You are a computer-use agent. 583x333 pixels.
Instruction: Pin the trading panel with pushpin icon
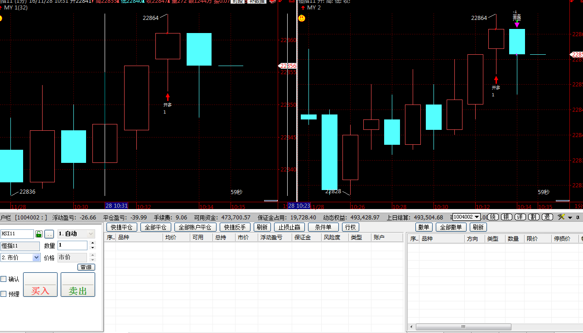578,217
